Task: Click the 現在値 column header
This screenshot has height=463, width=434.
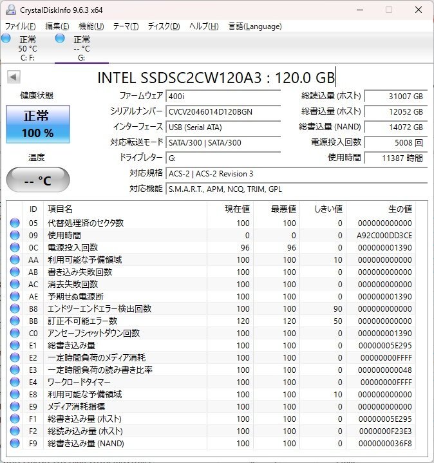Action: (x=231, y=209)
